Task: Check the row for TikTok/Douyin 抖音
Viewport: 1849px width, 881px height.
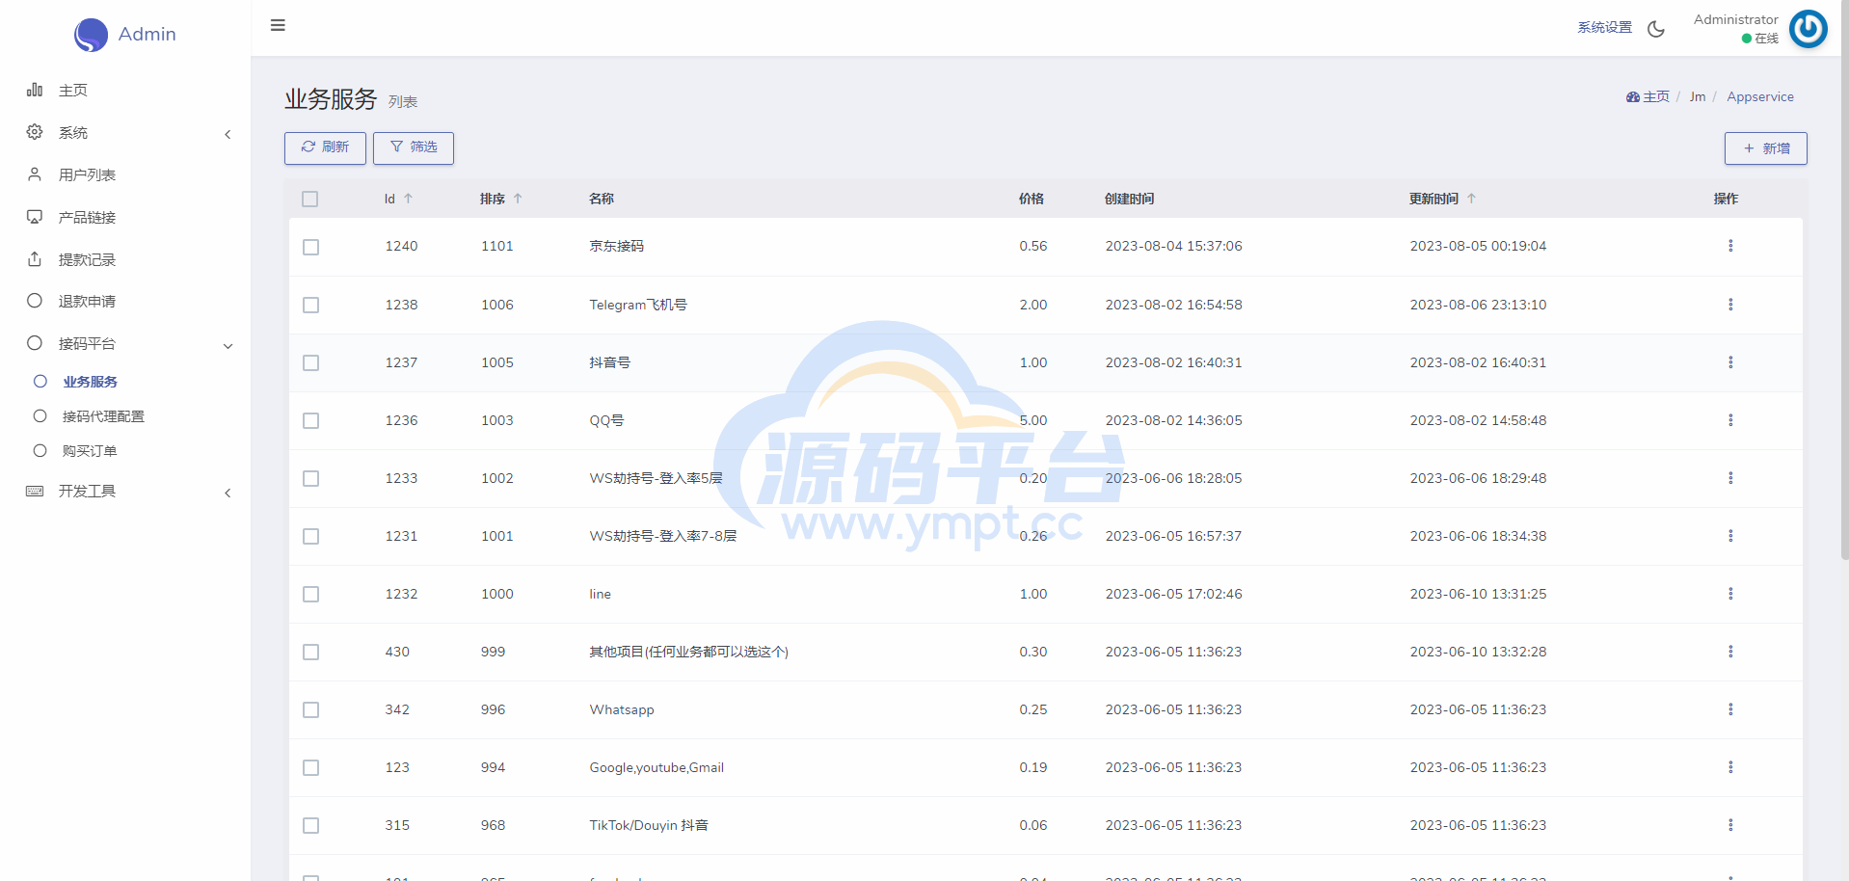Action: pos(310,826)
